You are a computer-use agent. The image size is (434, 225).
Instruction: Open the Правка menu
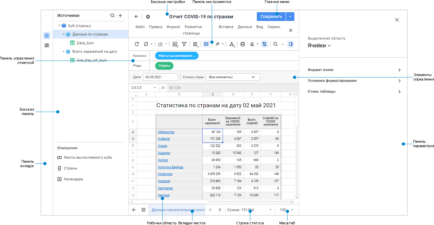pyautogui.click(x=156, y=27)
